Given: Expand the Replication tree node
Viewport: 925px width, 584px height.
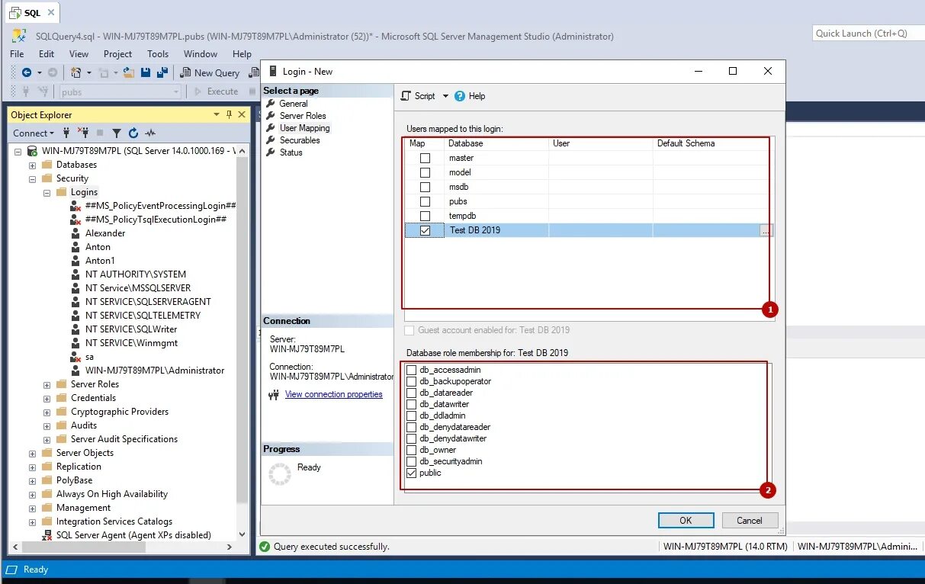Looking at the screenshot, I should (x=32, y=467).
